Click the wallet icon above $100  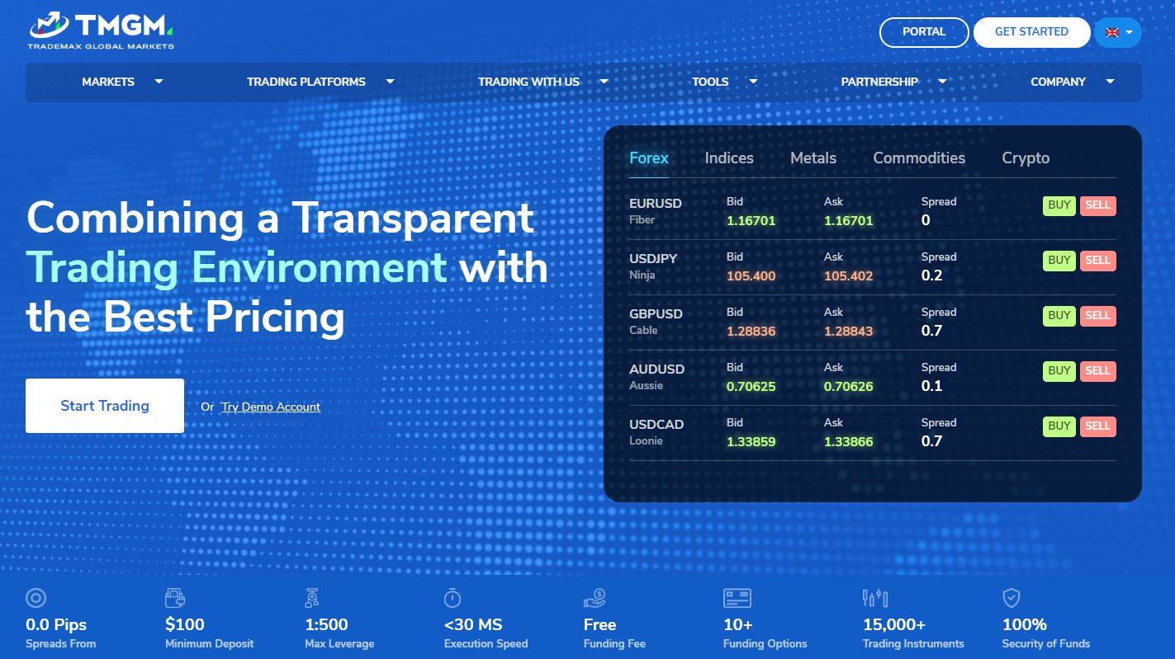coord(175,598)
